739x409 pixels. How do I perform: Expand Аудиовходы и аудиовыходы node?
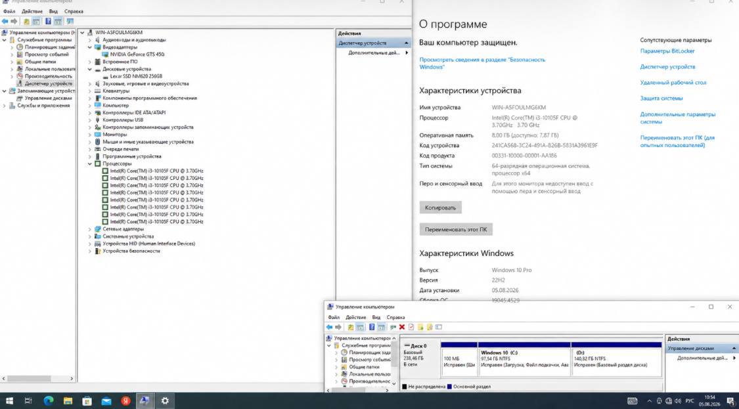(89, 40)
